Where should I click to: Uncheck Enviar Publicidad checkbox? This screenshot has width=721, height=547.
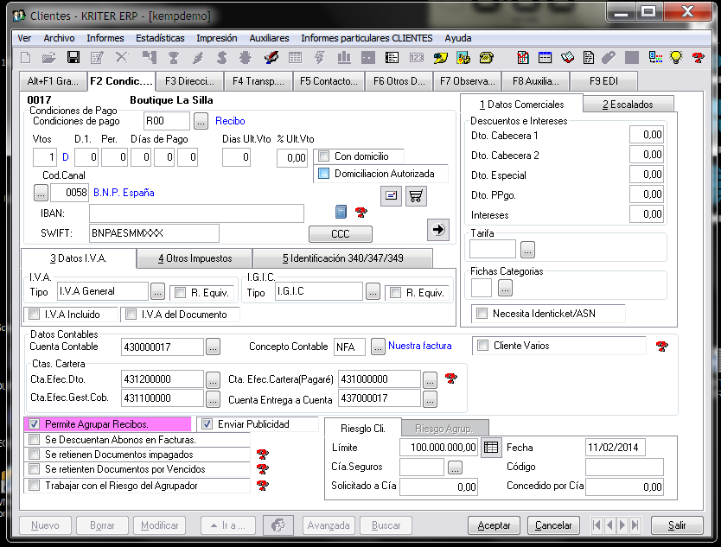[207, 423]
